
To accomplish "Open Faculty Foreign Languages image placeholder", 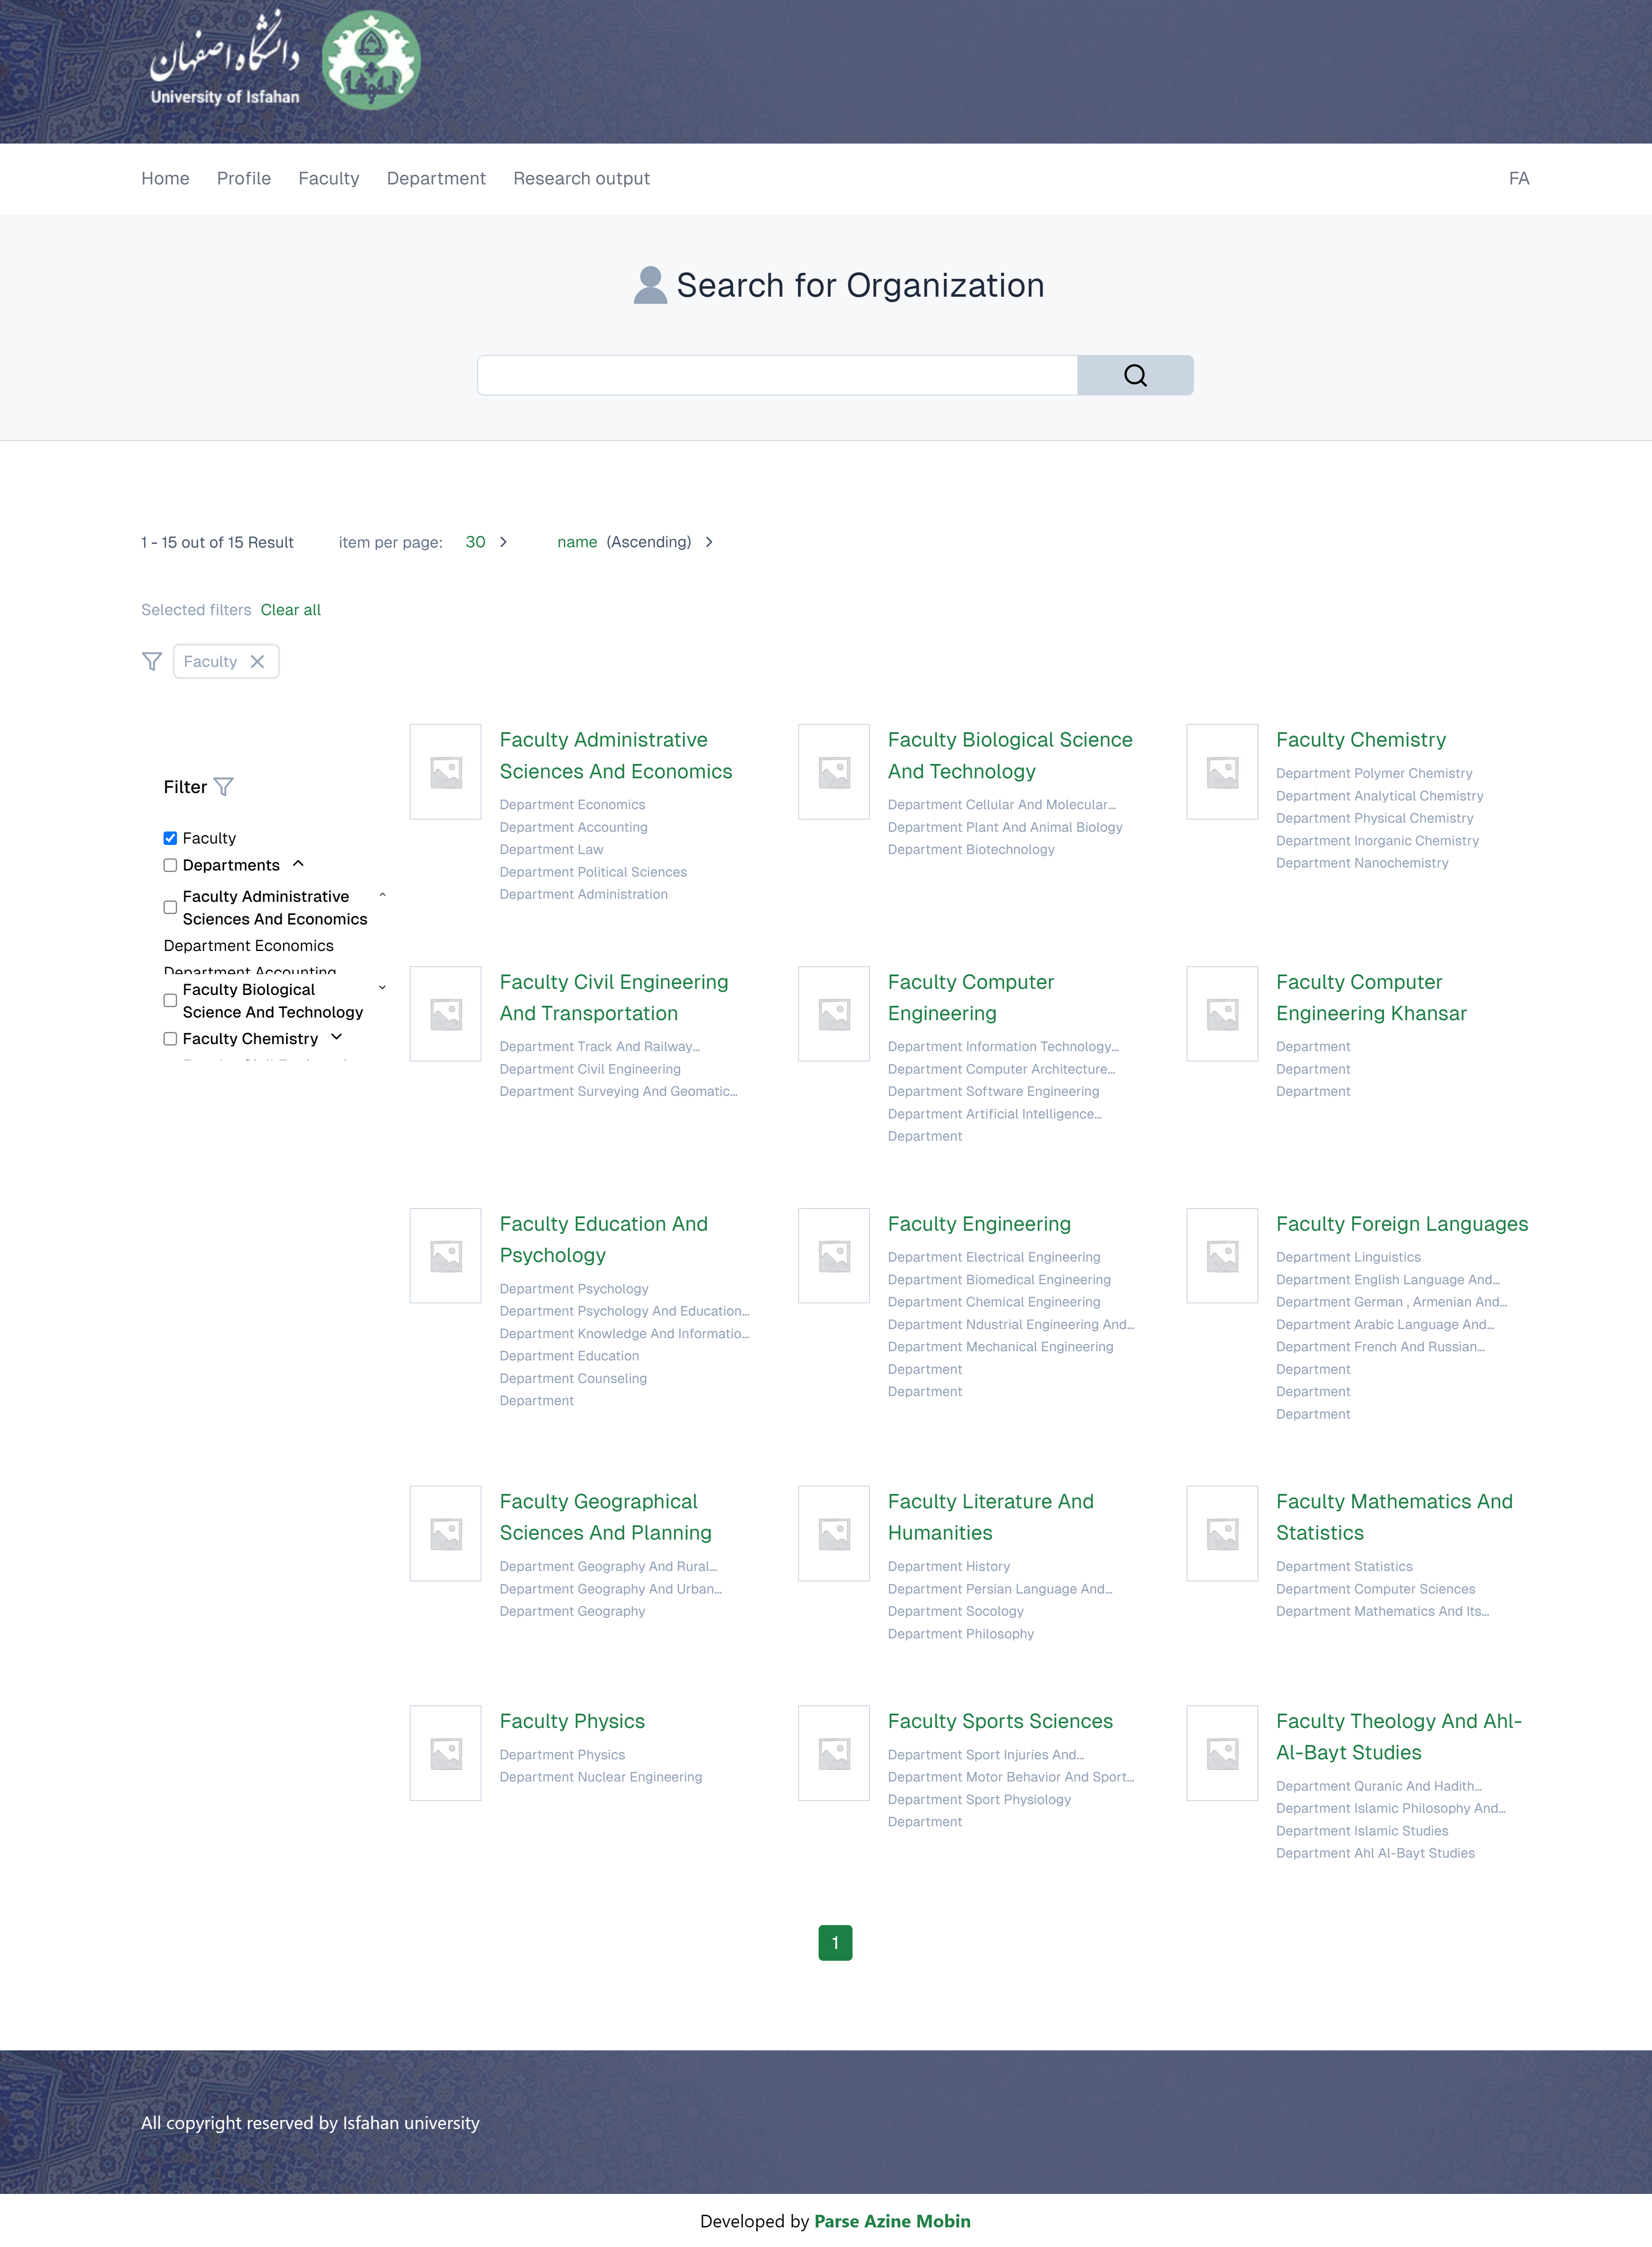I will (1222, 1256).
